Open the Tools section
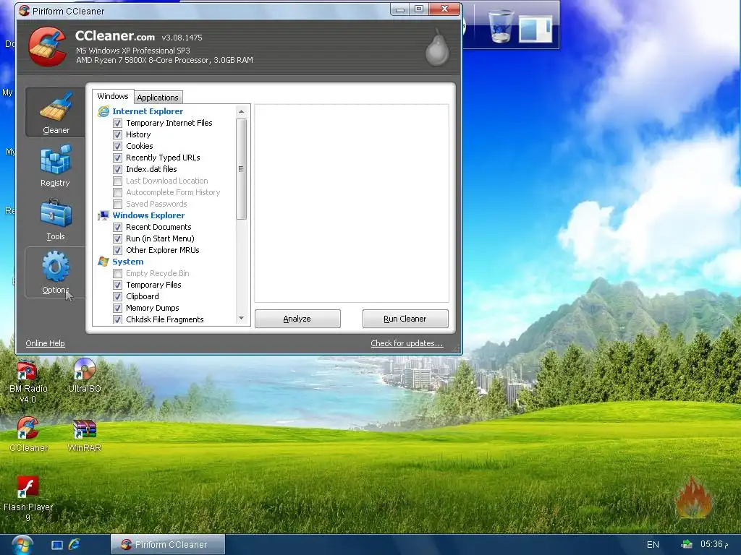741x555 pixels. [x=55, y=219]
